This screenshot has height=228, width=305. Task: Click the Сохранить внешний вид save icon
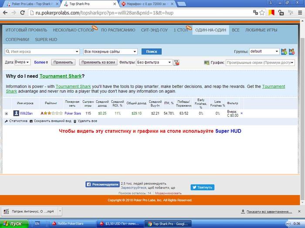31,121
